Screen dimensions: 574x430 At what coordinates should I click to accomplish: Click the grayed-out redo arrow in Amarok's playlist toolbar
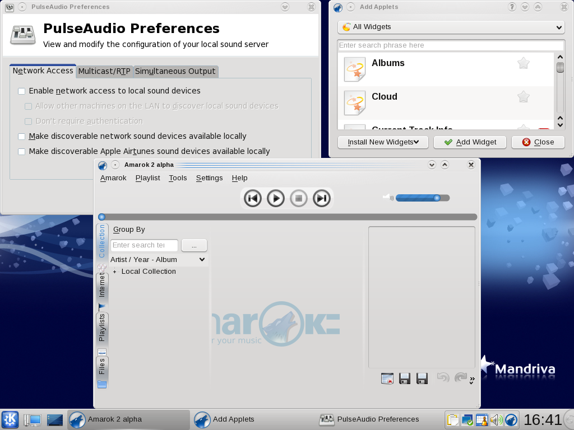pos(461,378)
